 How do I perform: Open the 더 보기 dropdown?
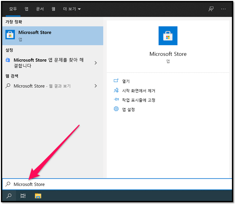tap(72, 9)
